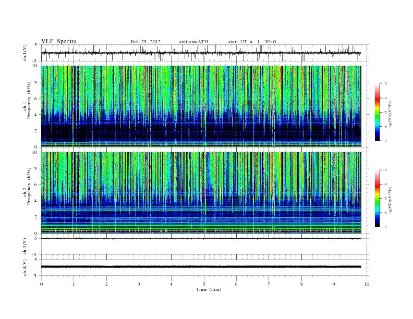Click the ch.2 colorbar log(PSD) label
The height and width of the screenshot is (319, 413).
pyautogui.click(x=391, y=200)
